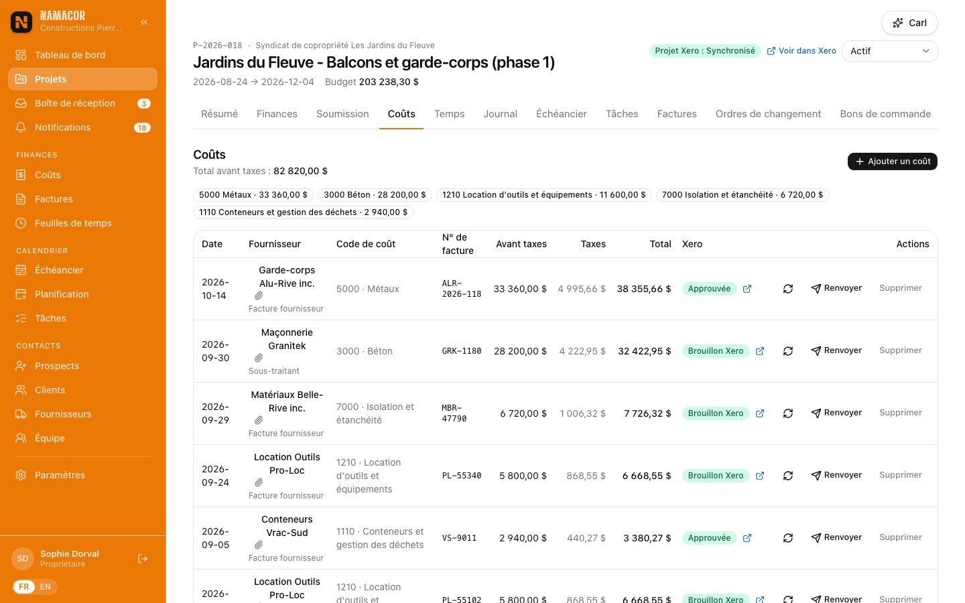Switch the language to EN
The image size is (965, 603).
pos(46,587)
